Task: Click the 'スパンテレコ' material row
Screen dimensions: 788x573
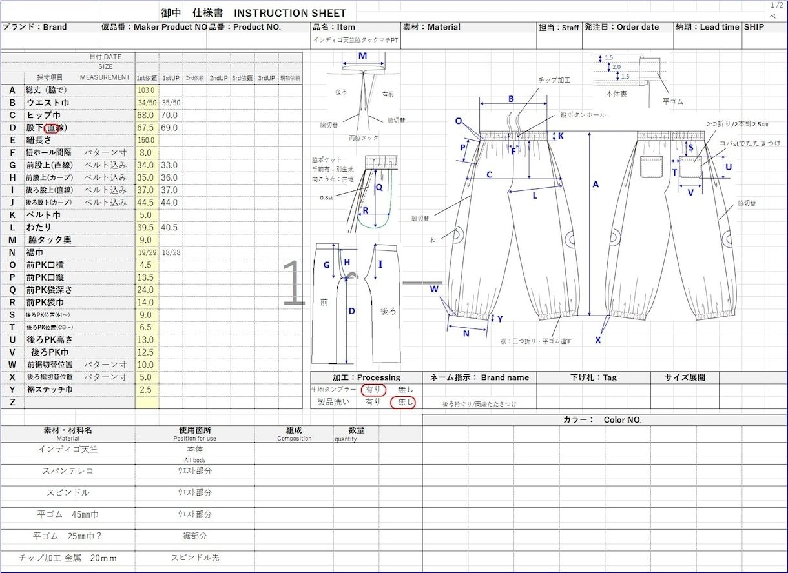Action: click(x=68, y=471)
